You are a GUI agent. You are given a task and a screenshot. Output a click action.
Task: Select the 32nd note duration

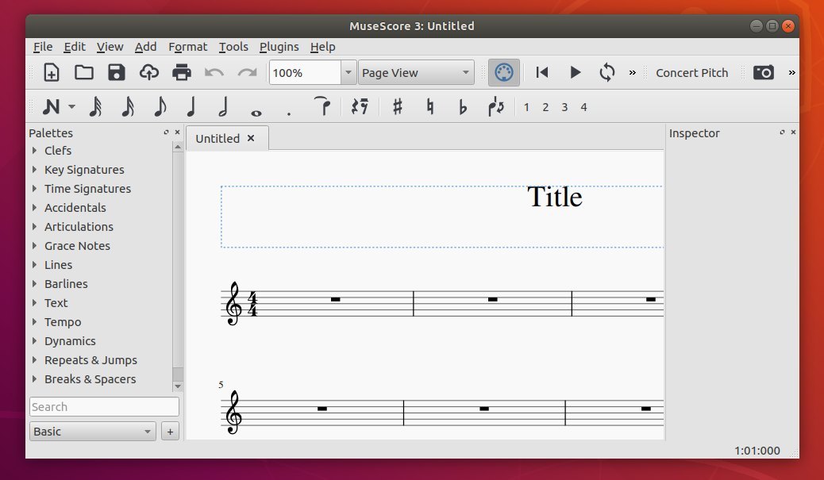point(95,106)
